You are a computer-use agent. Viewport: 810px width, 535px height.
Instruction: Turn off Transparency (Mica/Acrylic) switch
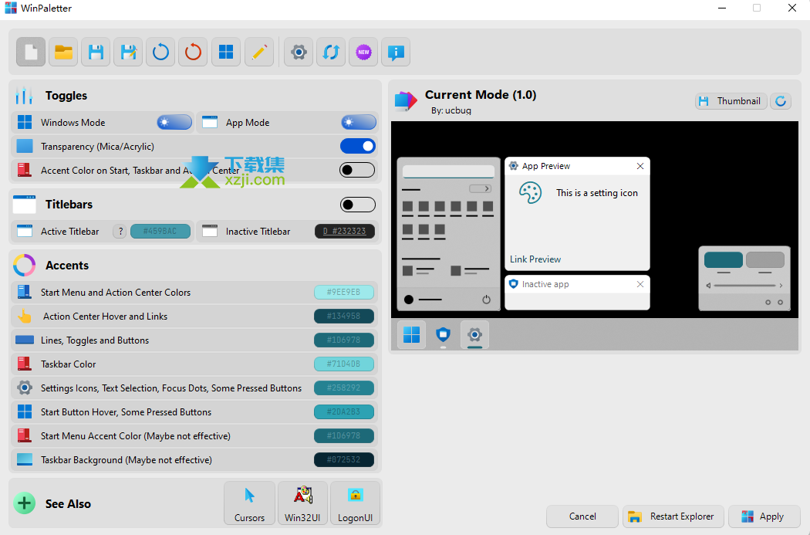(x=357, y=146)
